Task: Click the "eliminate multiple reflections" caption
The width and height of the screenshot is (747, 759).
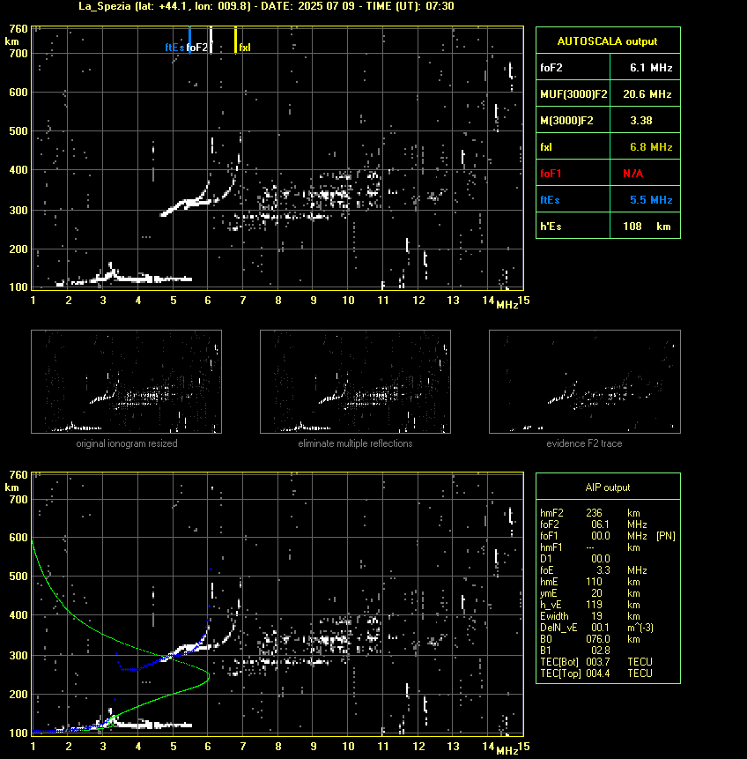Action: 355,443
